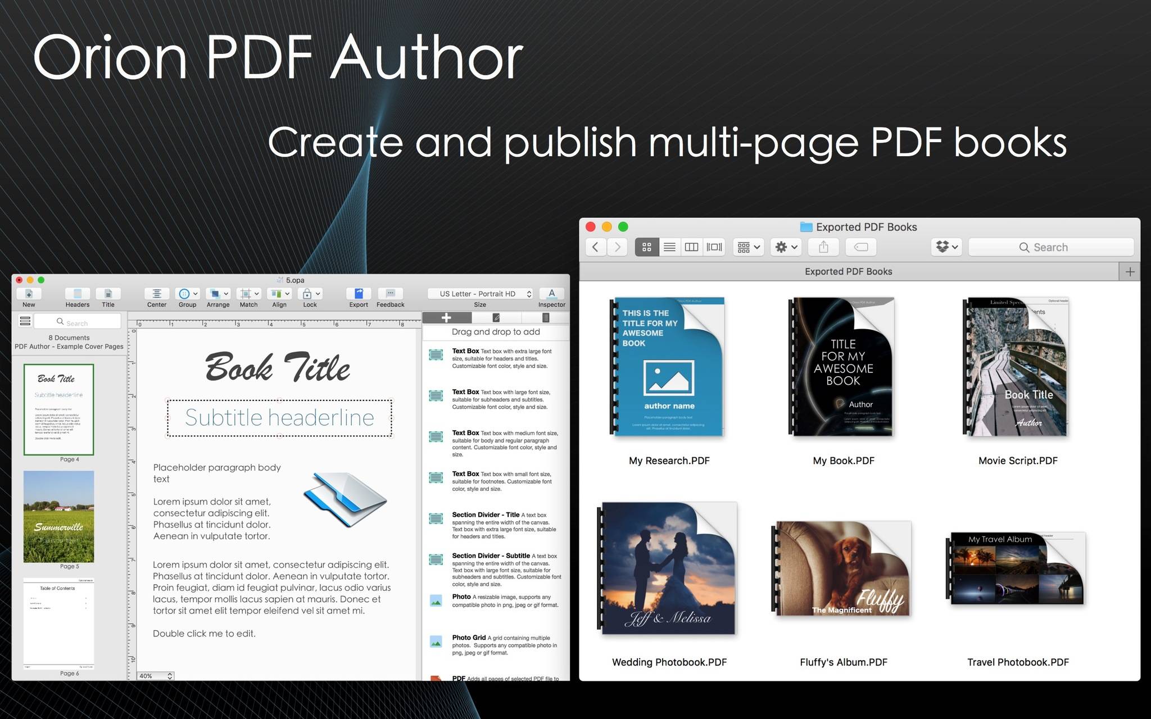
Task: Select the Section Divider - Subtitle icon
Action: pyautogui.click(x=436, y=559)
